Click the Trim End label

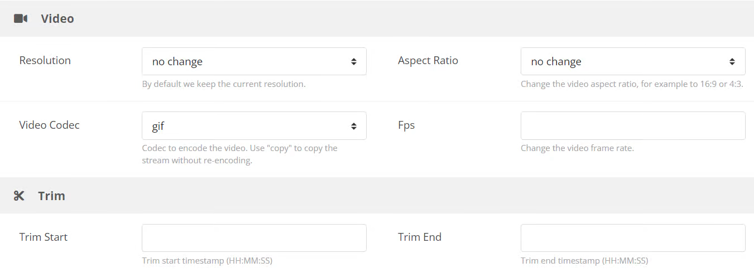coord(420,237)
